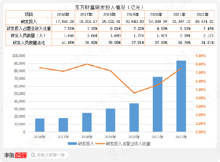
Task: Click the 2019年 table column header
Action: (133, 14)
